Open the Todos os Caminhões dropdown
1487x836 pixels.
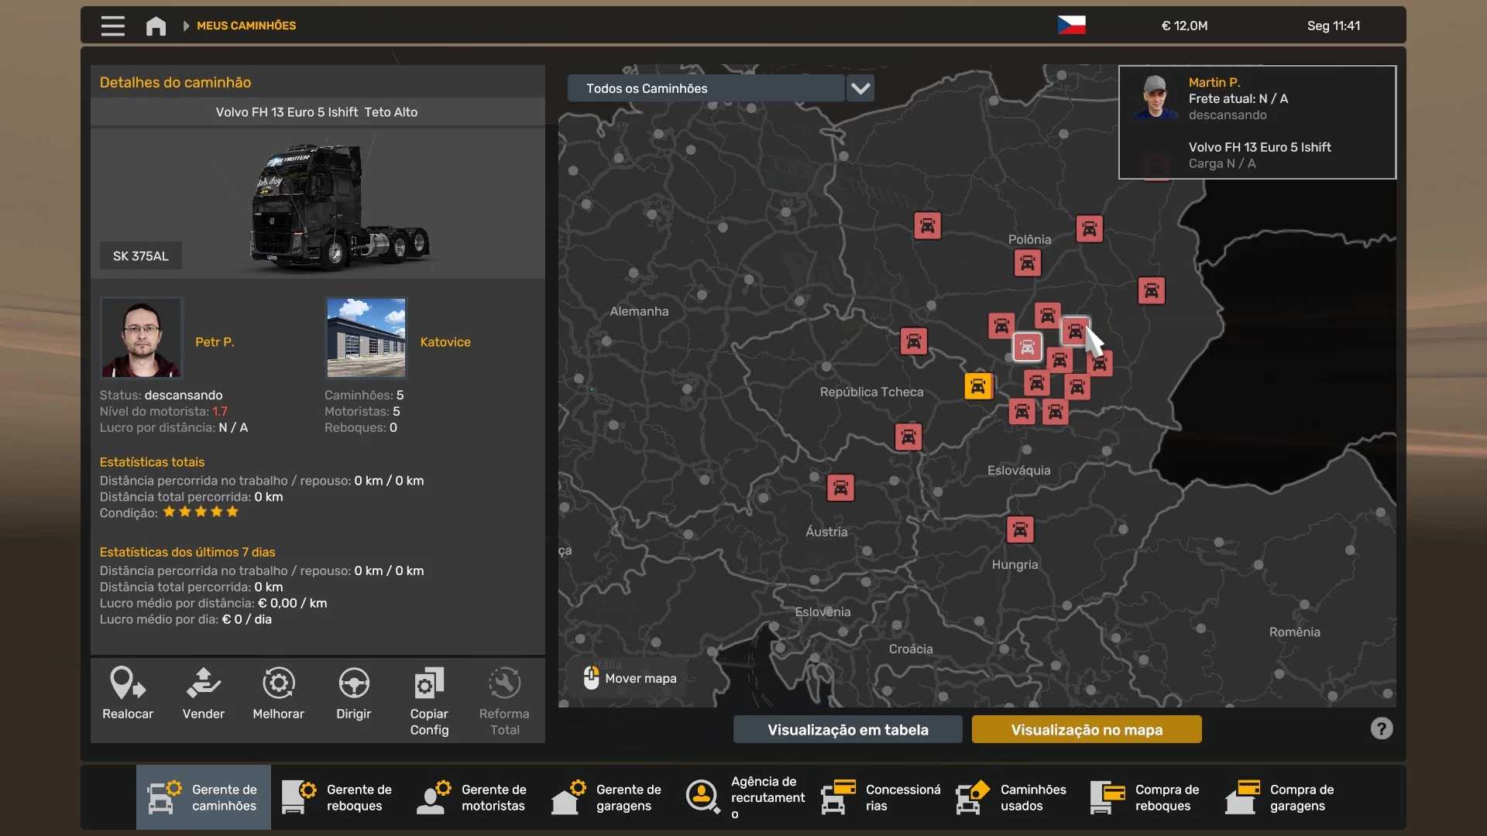coord(706,88)
